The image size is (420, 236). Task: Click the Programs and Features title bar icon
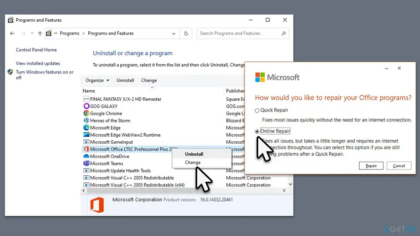tap(11, 20)
